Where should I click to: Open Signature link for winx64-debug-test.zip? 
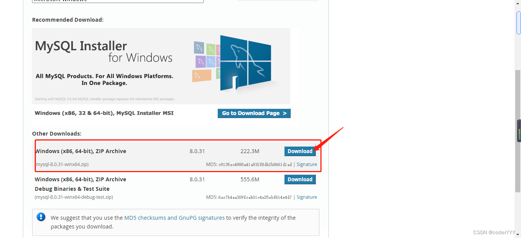pos(307,197)
